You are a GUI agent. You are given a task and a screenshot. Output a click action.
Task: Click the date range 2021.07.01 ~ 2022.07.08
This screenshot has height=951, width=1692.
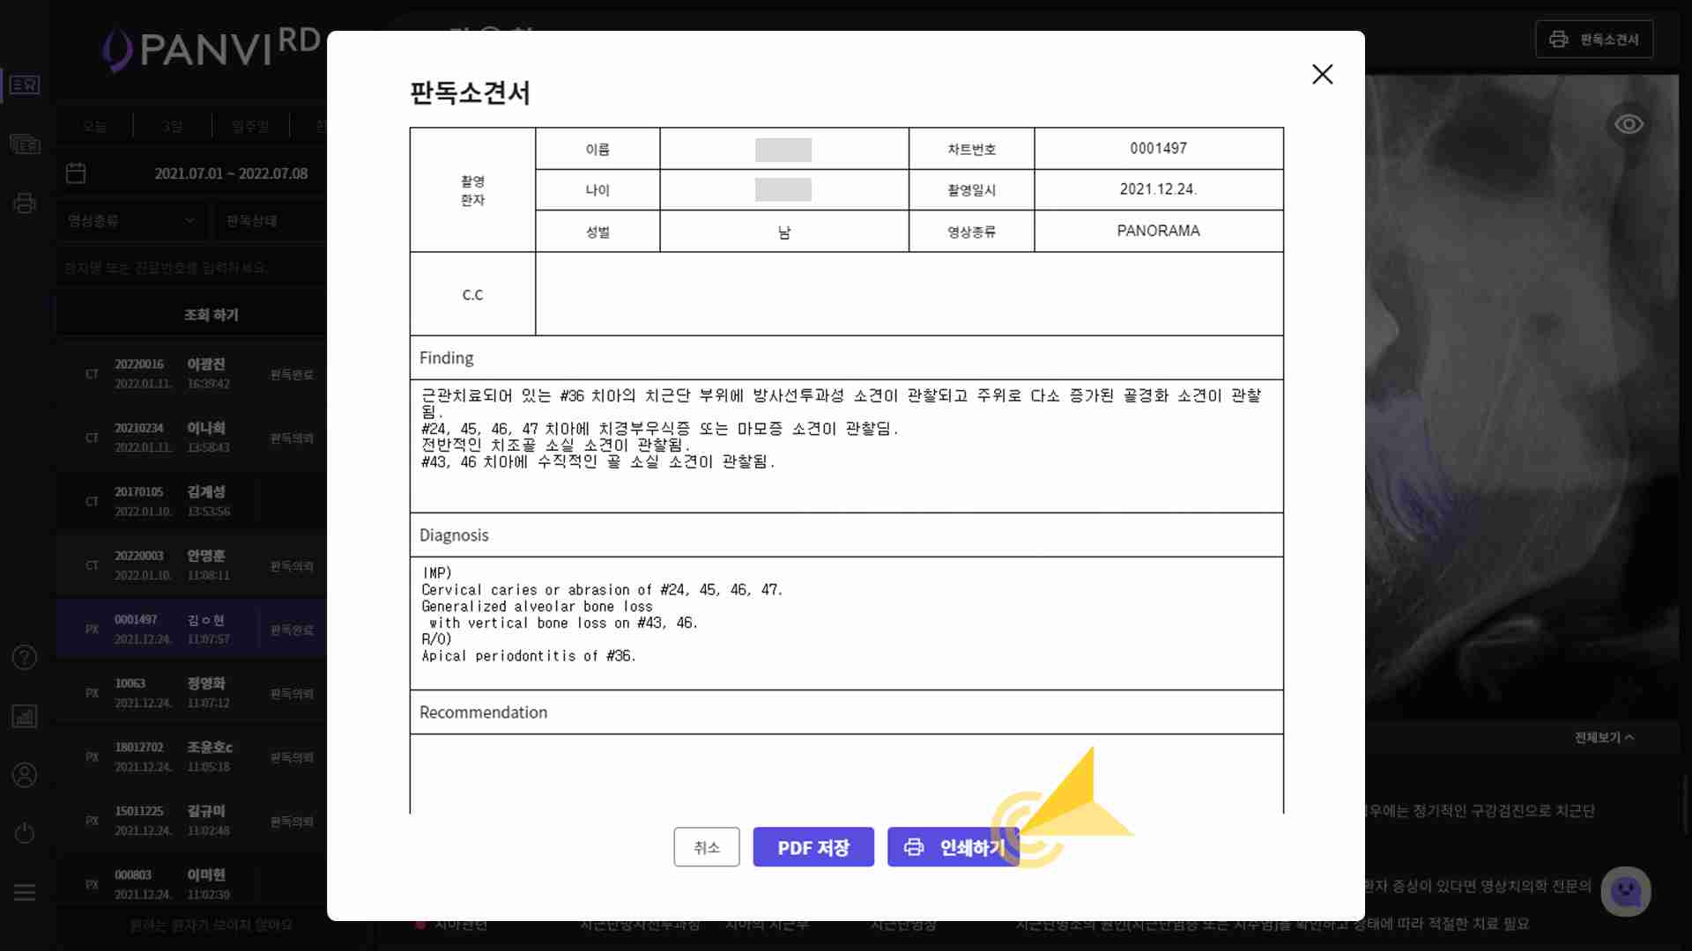click(x=231, y=173)
